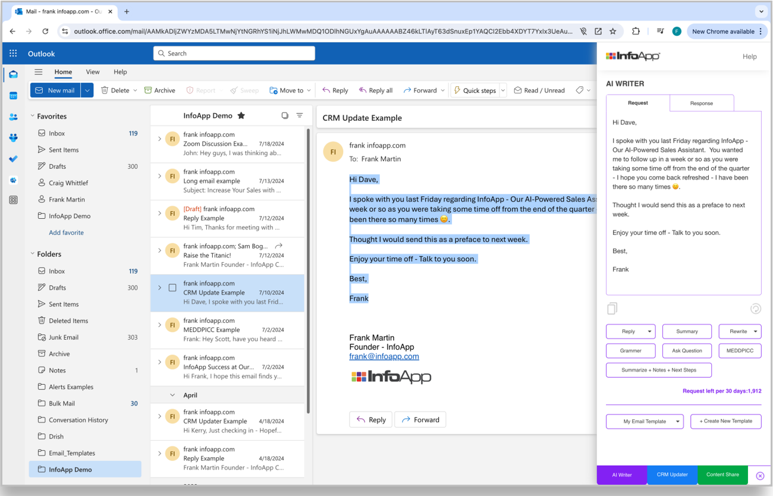Click the Reply button below the email
773x496 pixels.
[371, 419]
